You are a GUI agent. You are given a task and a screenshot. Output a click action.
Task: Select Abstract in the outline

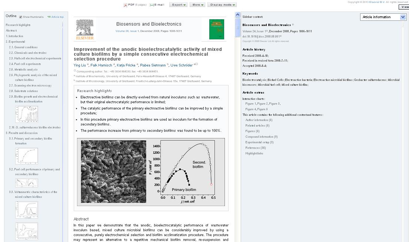click(11, 30)
